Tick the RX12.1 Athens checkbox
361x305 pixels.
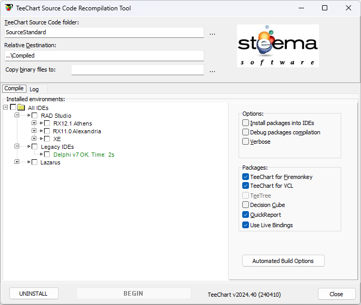pyautogui.click(x=47, y=123)
